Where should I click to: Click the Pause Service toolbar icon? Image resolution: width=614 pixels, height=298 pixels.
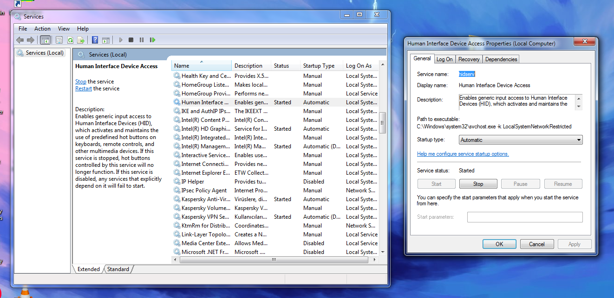click(142, 40)
